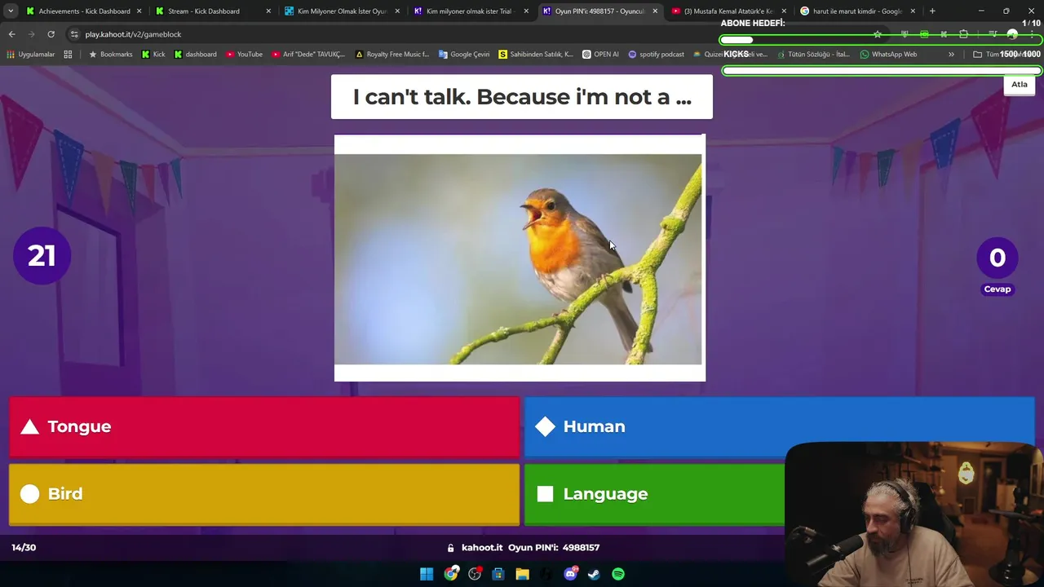The height and width of the screenshot is (587, 1044).
Task: Close the Stream - Kick Dashboard tab
Action: pyautogui.click(x=268, y=11)
